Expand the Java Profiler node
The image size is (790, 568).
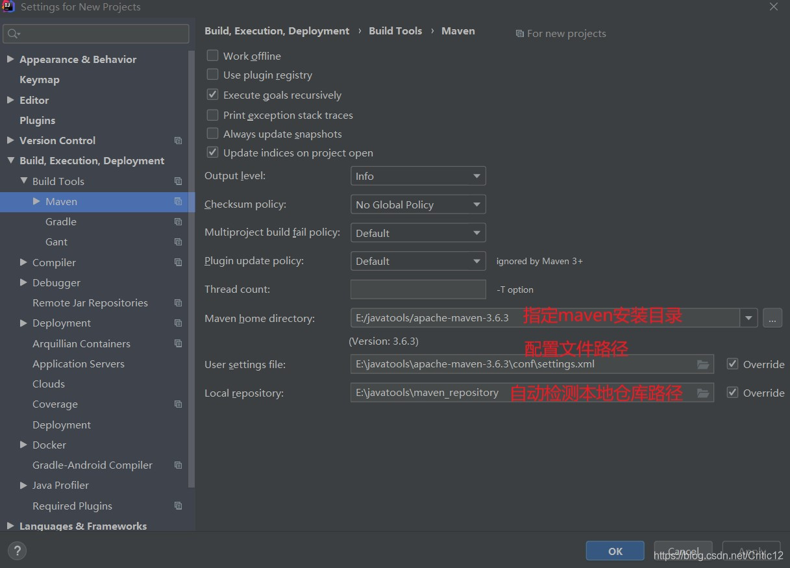coord(23,485)
